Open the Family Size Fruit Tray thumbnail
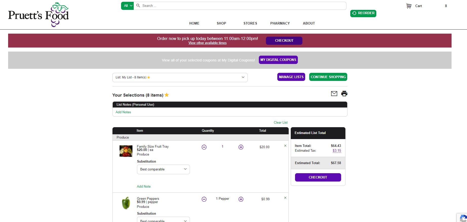 point(126,151)
